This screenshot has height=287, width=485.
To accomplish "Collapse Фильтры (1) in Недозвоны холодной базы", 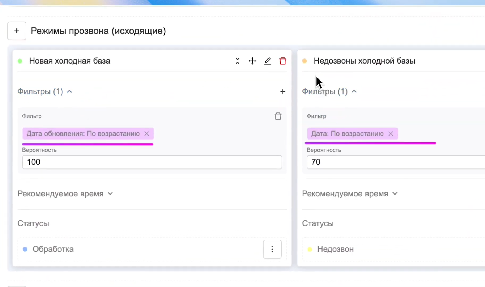I will pos(329,91).
